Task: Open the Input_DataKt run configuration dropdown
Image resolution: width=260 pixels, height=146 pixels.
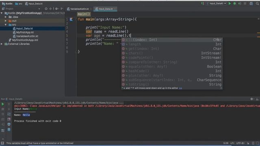Action: [x=217, y=4]
